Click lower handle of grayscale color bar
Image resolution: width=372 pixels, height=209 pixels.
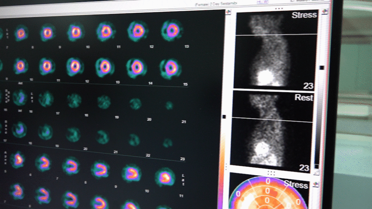316,166
